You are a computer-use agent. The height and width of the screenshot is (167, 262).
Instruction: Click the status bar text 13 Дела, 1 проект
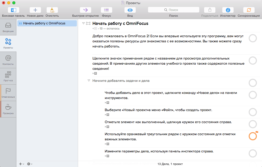170,164
